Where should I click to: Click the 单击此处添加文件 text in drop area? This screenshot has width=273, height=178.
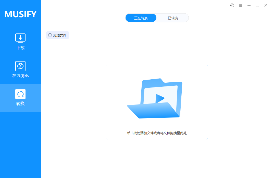point(157,133)
